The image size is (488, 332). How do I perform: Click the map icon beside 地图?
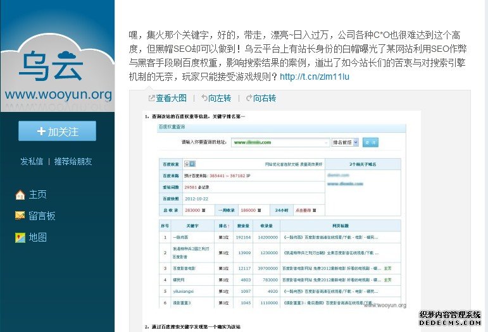[20, 238]
